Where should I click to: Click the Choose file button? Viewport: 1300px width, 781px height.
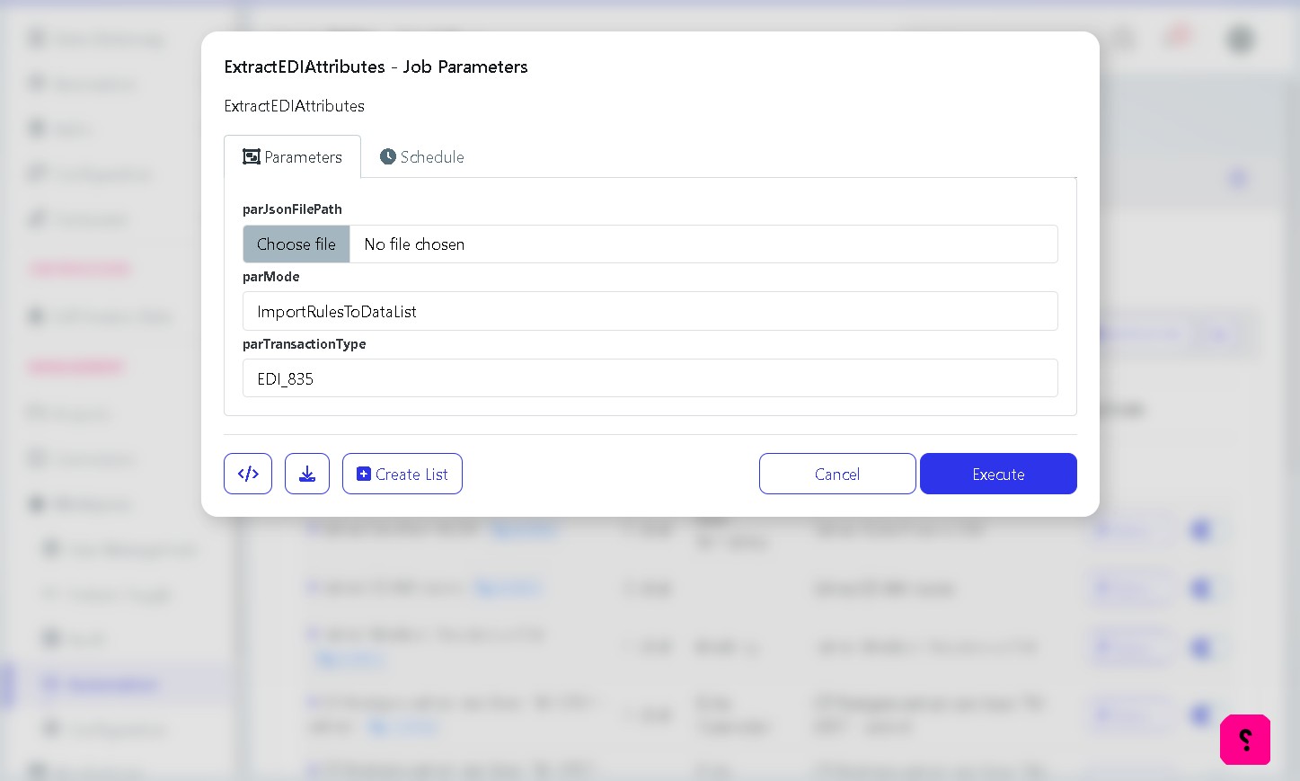(296, 244)
